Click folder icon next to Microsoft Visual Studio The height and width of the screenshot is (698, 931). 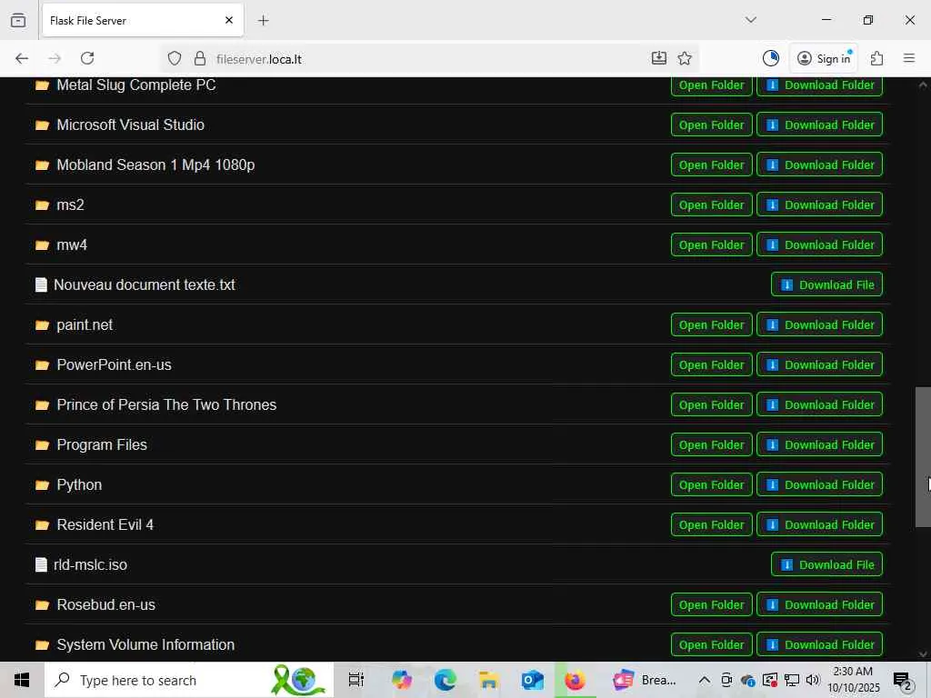pyautogui.click(x=42, y=125)
